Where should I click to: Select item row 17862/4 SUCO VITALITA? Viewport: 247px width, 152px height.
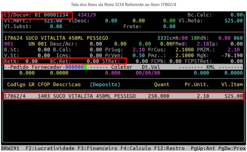click(123, 96)
